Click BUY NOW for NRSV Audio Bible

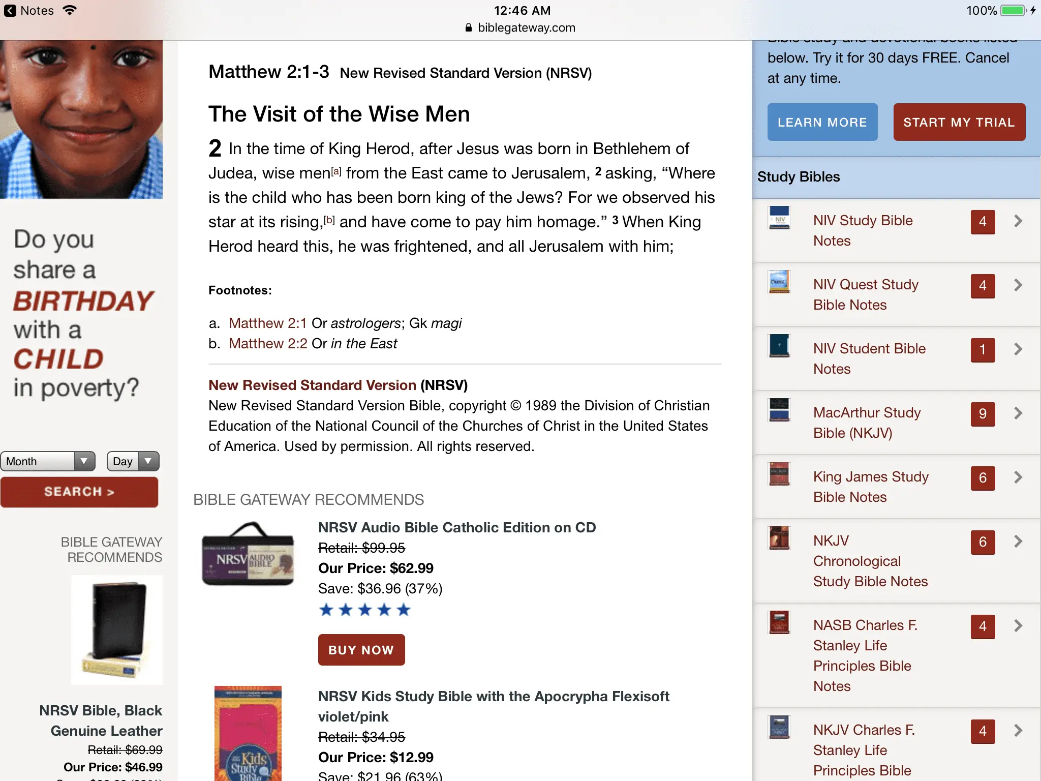(x=361, y=650)
